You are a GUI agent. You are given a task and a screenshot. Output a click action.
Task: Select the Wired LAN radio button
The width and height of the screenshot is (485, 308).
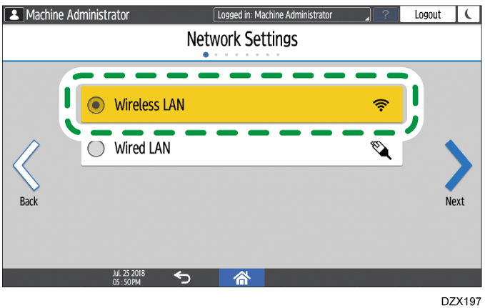[96, 149]
